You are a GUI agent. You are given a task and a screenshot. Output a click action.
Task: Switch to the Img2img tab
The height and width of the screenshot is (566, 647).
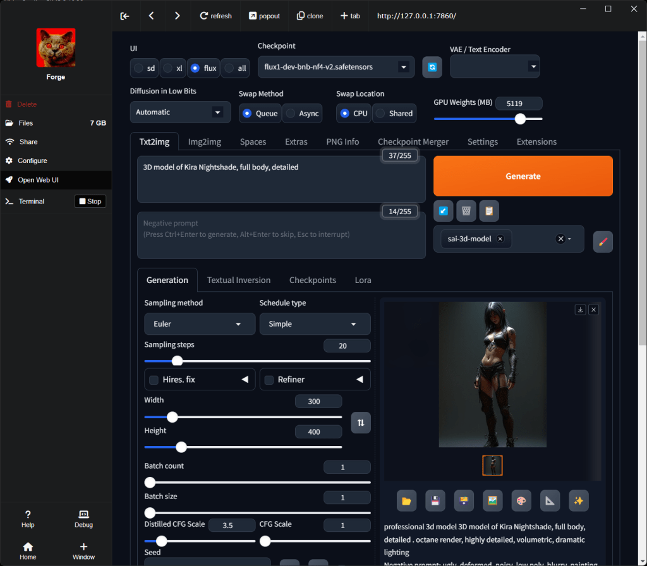click(204, 141)
